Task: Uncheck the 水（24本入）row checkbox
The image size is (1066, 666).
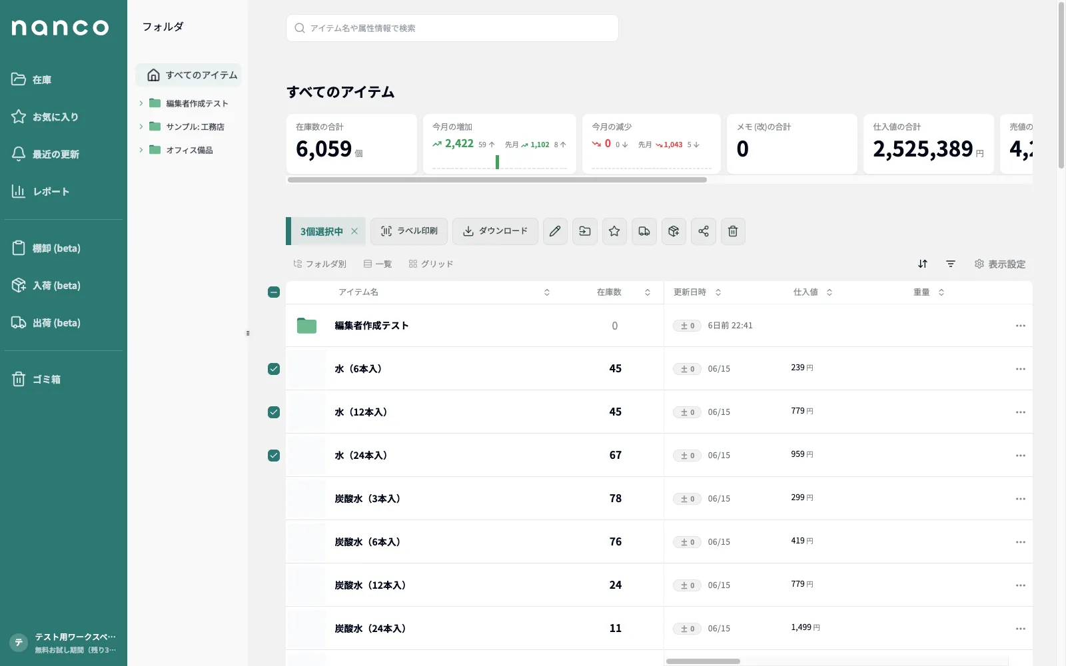Action: (274, 456)
